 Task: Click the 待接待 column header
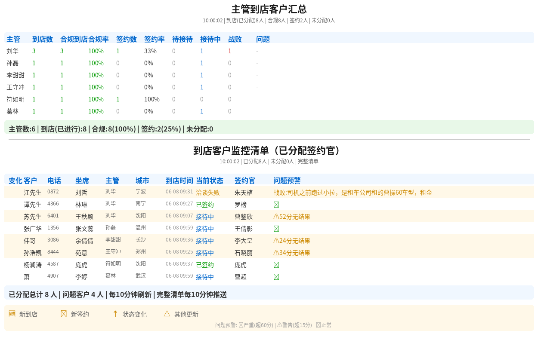point(182,39)
